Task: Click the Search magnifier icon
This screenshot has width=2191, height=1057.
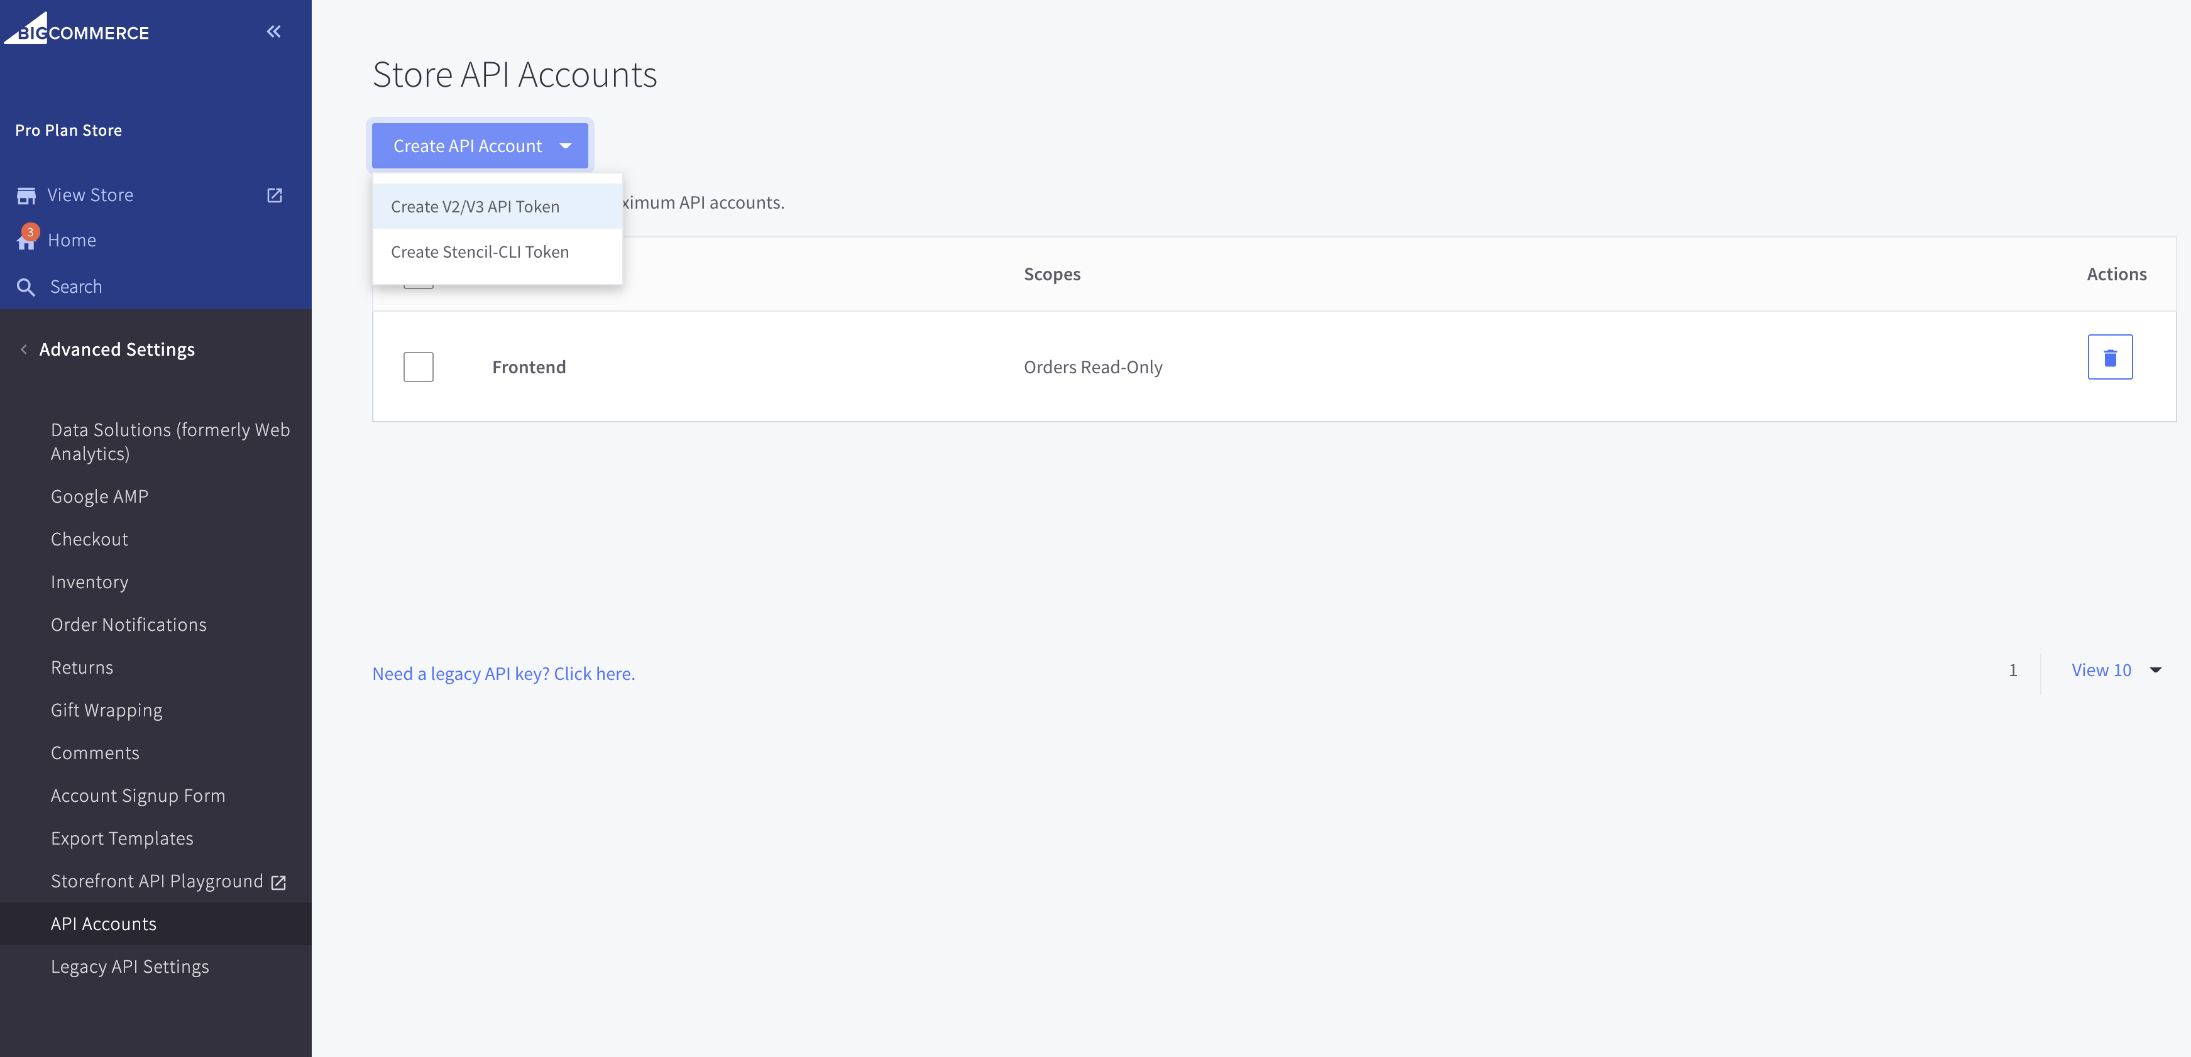Action: [x=26, y=287]
